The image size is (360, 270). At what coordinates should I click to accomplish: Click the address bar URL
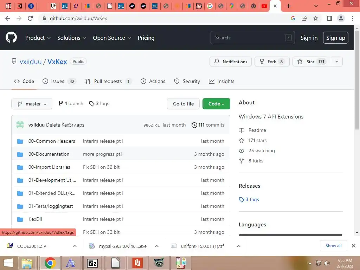click(78, 18)
